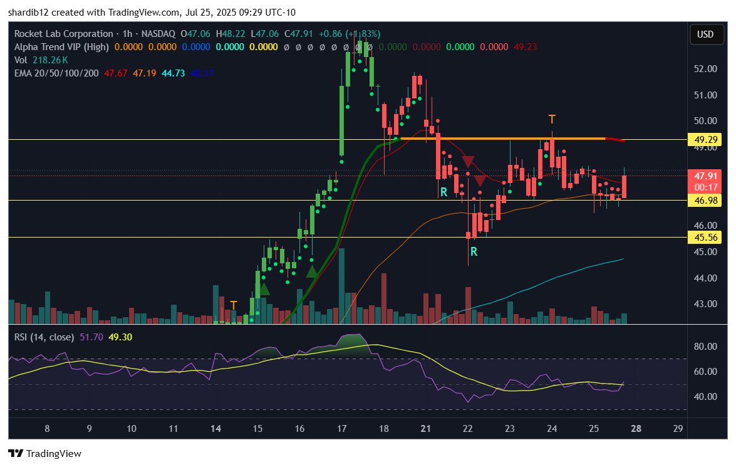Click the red 47.91 current price label
736x467 pixels.
(705, 176)
